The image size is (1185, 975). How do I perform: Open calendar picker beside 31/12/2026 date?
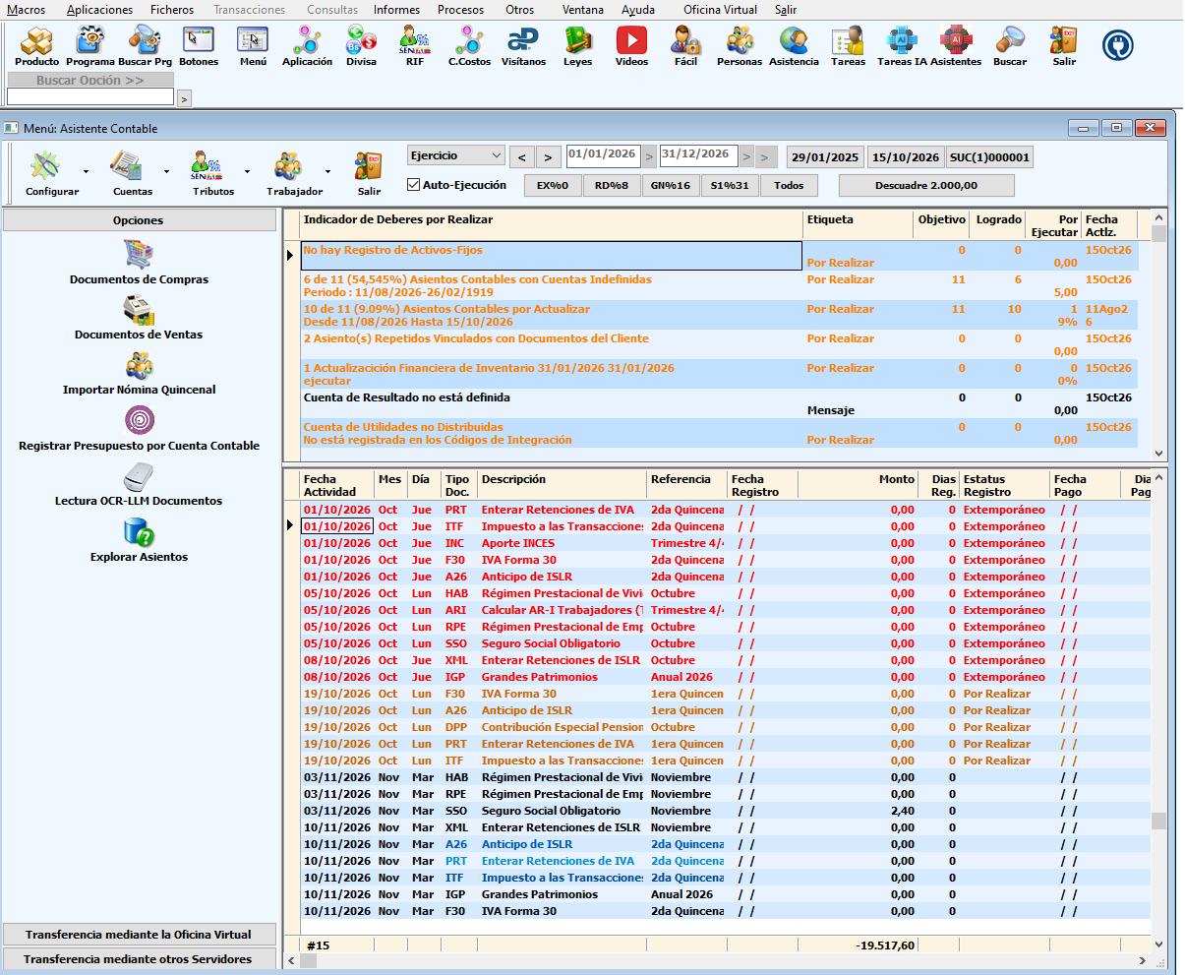(747, 155)
